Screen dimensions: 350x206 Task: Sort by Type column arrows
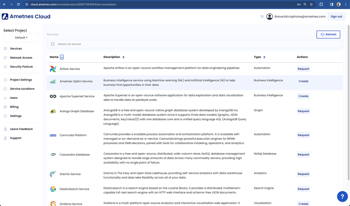click(264, 57)
